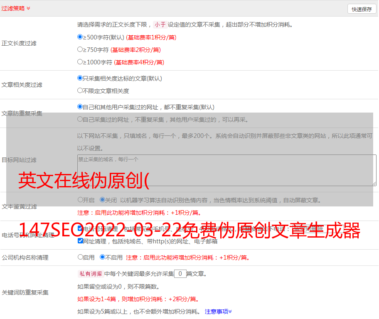This screenshot has width=379, height=319.
Task: Click the 正文长度过滤 row label
Action: tap(19, 44)
